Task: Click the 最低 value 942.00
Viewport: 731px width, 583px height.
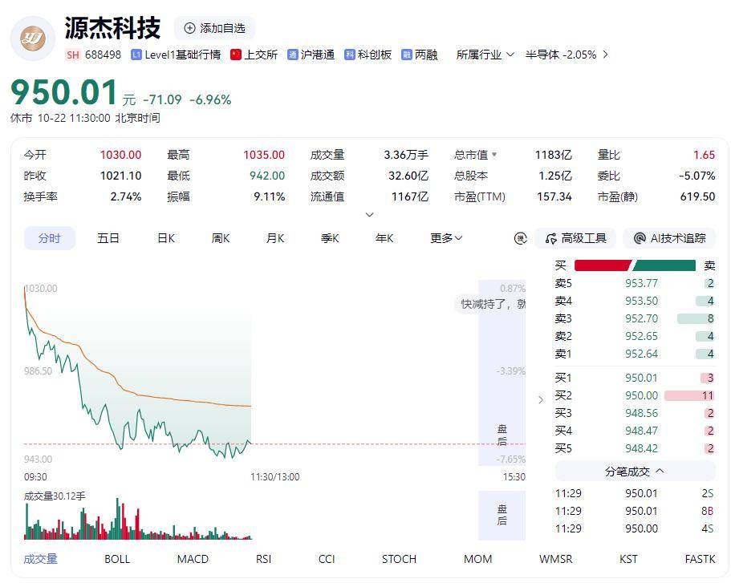Action: [x=267, y=176]
